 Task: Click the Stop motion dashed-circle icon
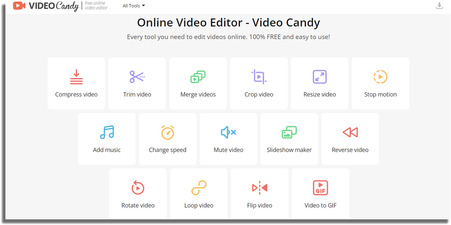[380, 77]
